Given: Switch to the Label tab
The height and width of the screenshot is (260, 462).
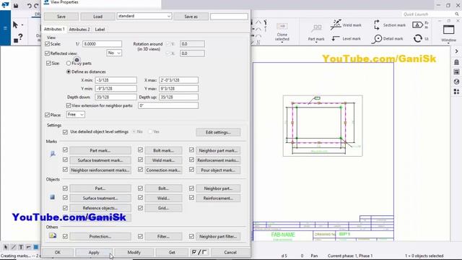Looking at the screenshot, I should (x=100, y=29).
